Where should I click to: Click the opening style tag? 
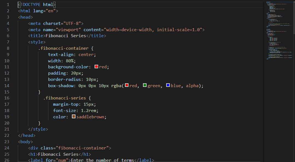coord(37,42)
